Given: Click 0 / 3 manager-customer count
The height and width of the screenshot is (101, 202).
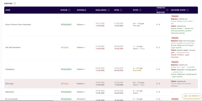Looking at the screenshot, I should (158, 69).
